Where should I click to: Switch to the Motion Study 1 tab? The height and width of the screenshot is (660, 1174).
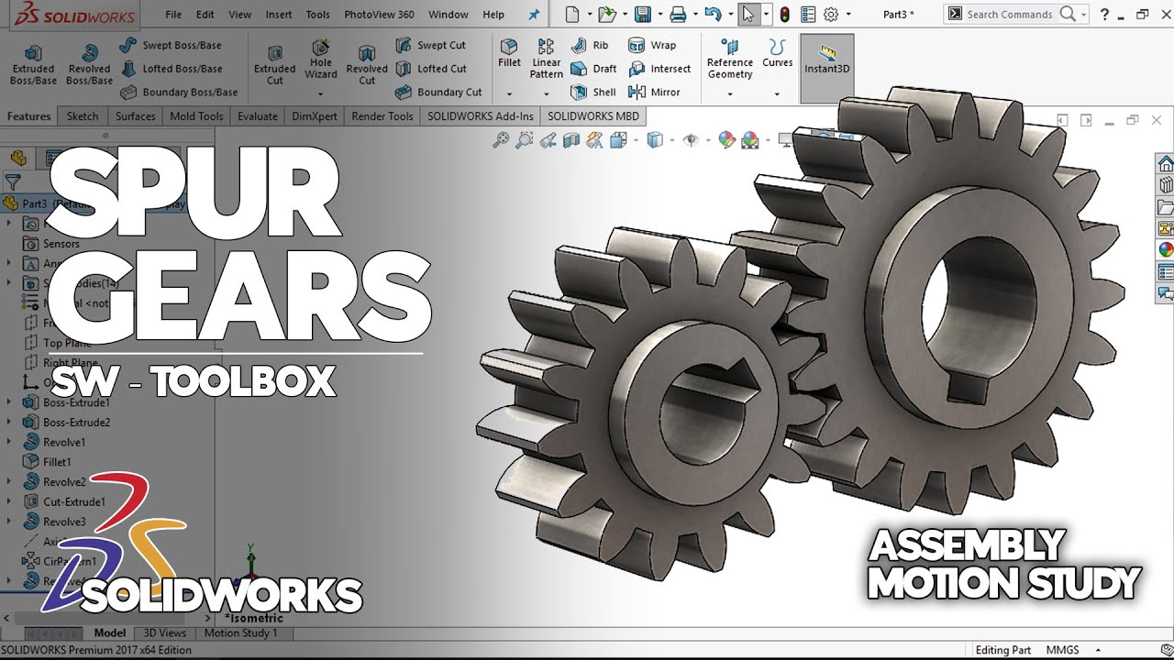click(x=240, y=632)
